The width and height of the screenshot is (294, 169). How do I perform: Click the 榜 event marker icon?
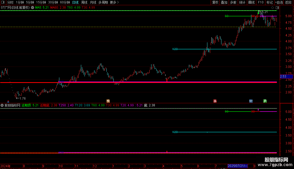pos(108,101)
